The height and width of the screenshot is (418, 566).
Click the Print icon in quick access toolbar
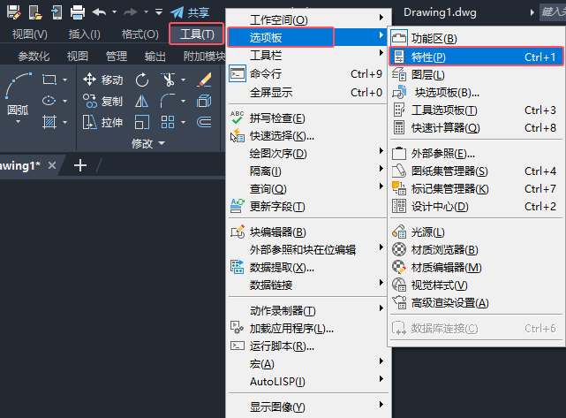pos(78,12)
